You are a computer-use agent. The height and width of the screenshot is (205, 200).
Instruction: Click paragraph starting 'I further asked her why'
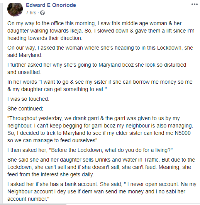(x=97, y=69)
